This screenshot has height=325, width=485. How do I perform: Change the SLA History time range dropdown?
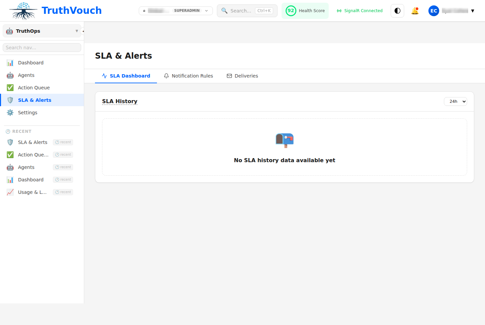455,101
